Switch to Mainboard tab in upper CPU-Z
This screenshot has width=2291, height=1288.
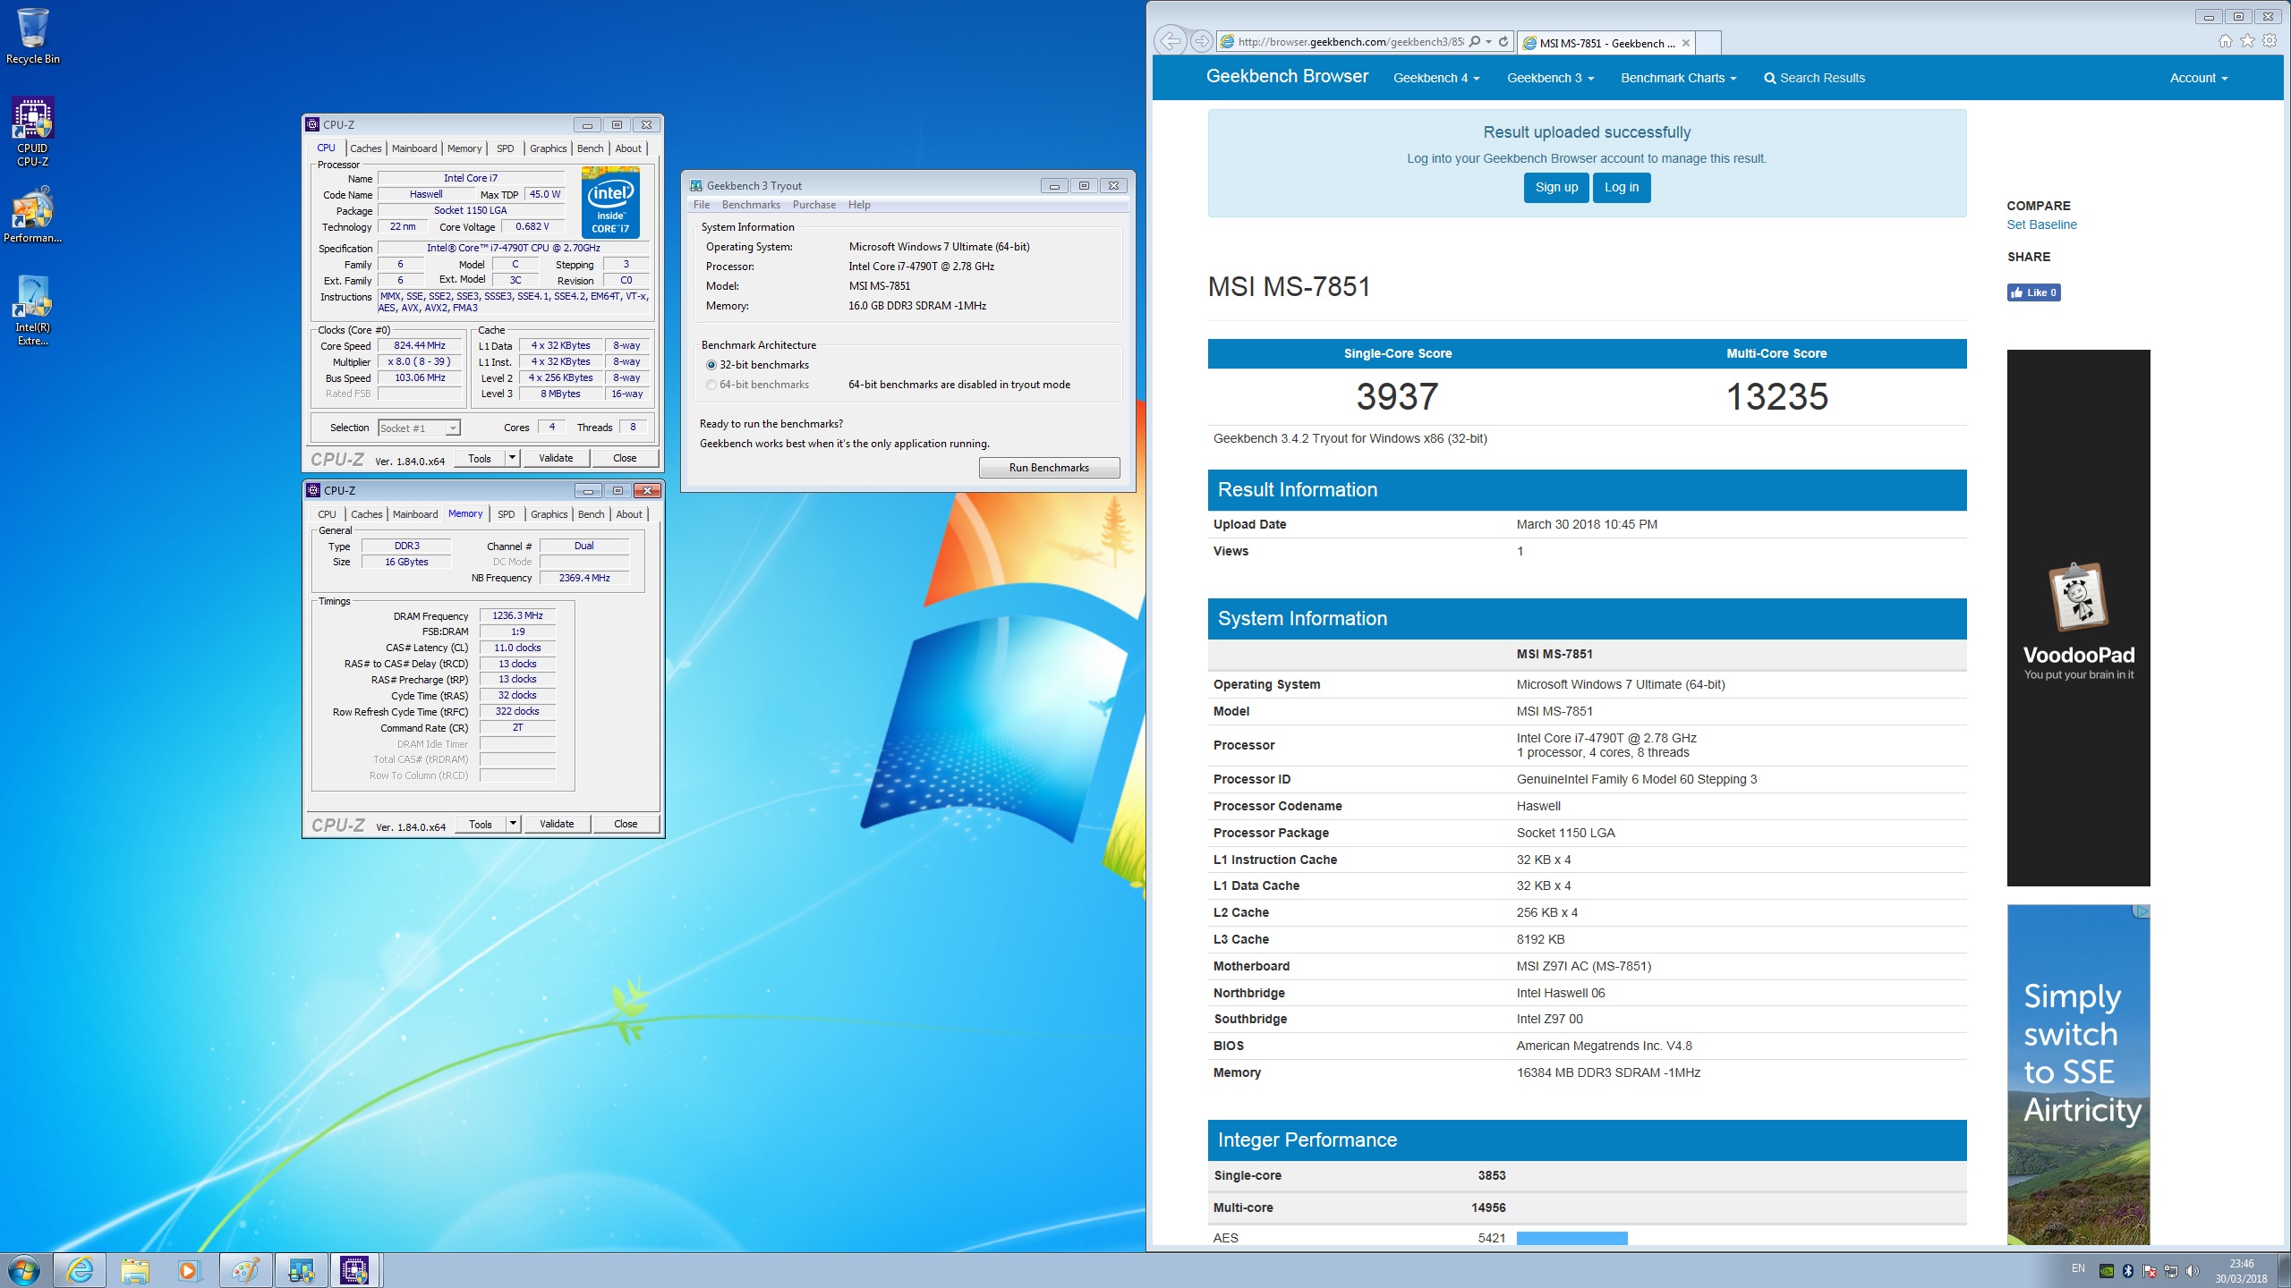pos(414,148)
